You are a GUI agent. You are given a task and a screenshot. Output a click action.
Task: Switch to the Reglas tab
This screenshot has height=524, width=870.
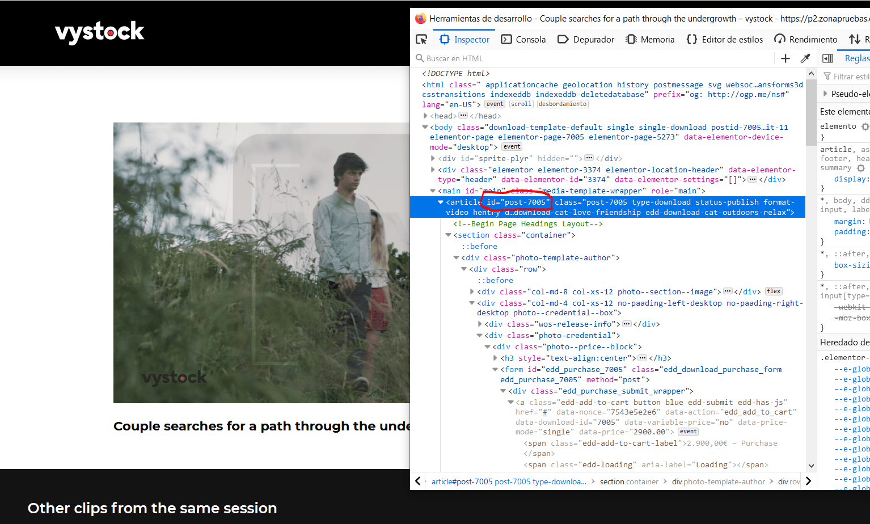point(856,58)
